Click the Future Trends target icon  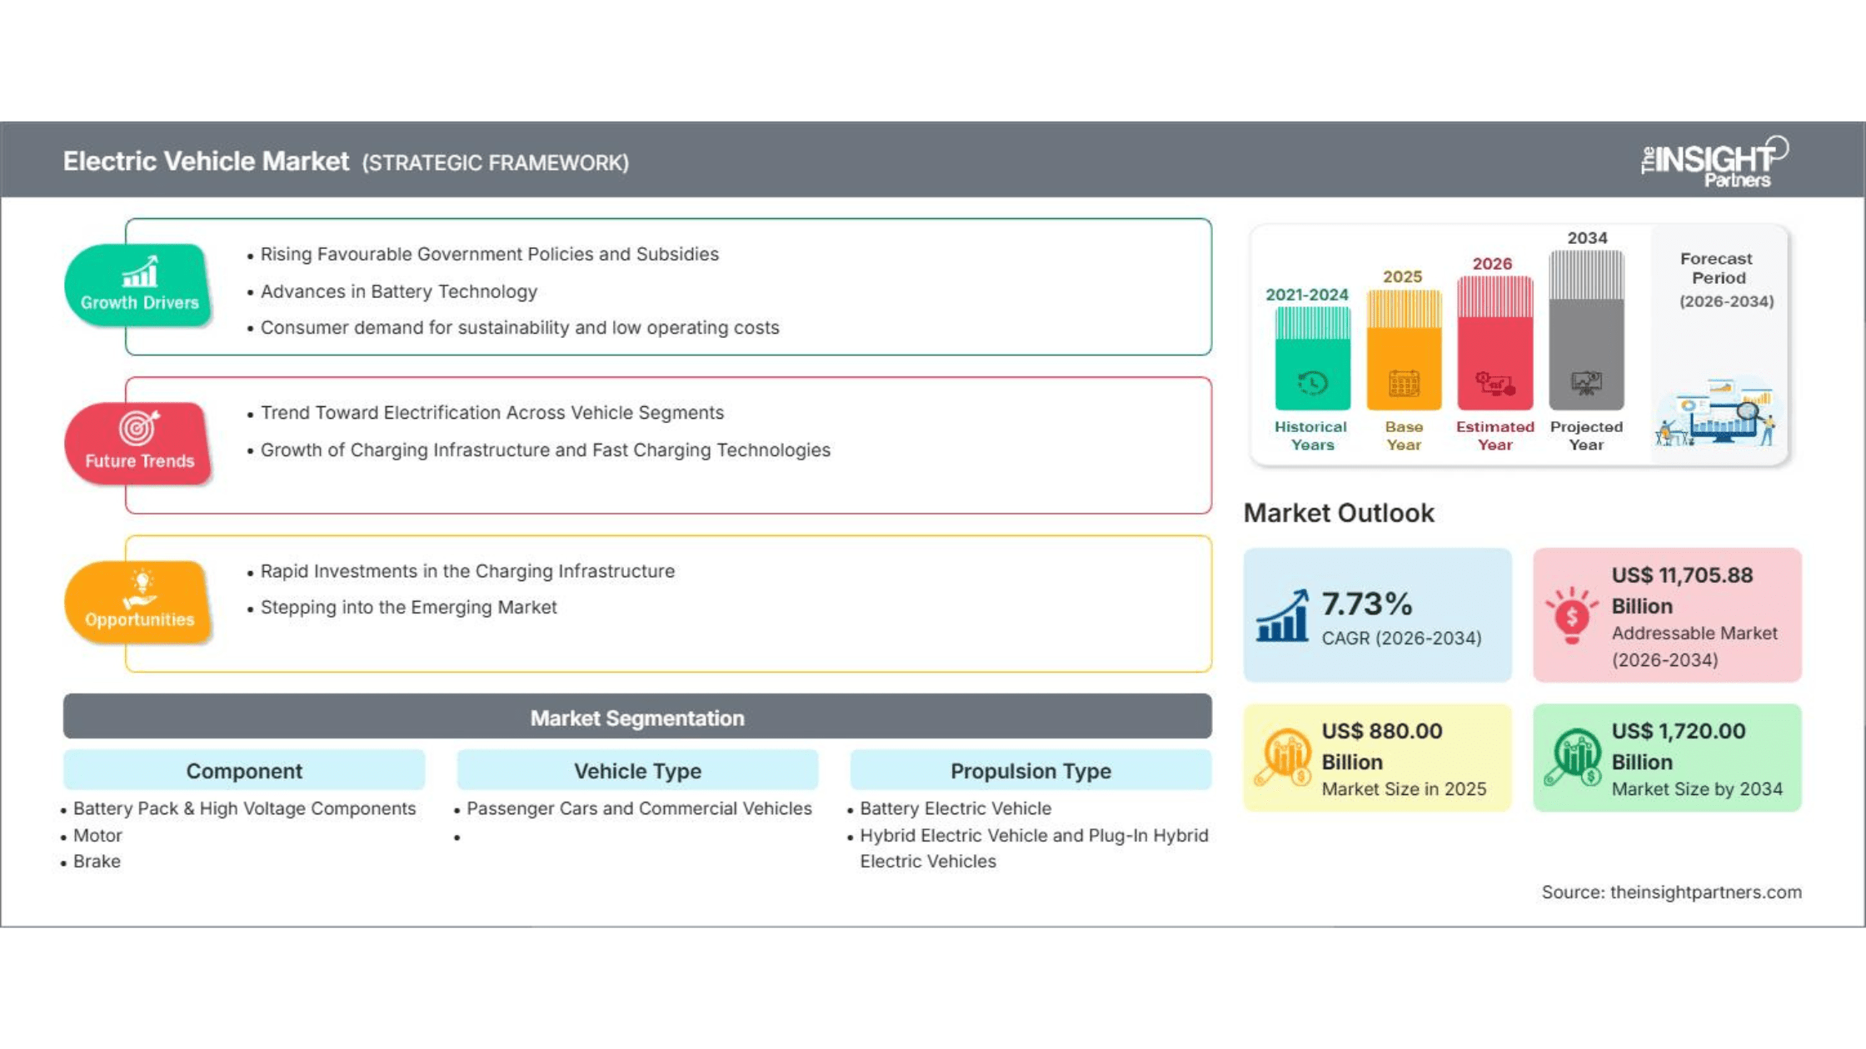[x=138, y=428]
